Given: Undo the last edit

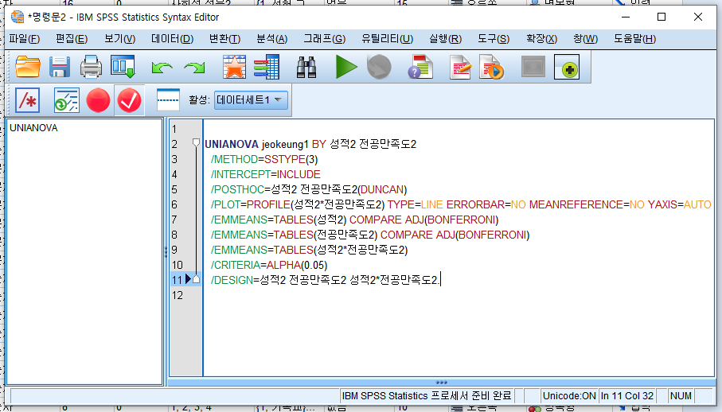Looking at the screenshot, I should pyautogui.click(x=162, y=68).
